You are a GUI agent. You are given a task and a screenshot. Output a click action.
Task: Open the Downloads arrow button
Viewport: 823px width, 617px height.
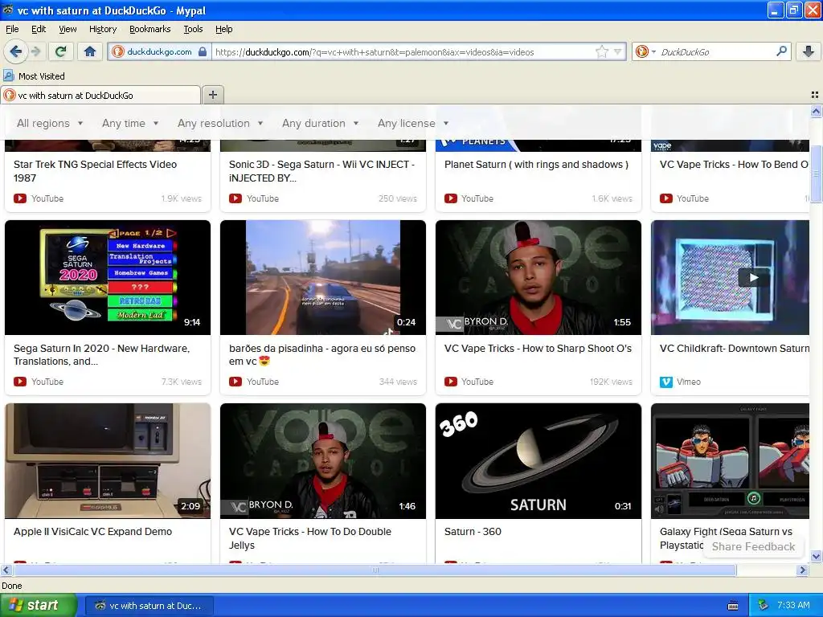tap(809, 51)
